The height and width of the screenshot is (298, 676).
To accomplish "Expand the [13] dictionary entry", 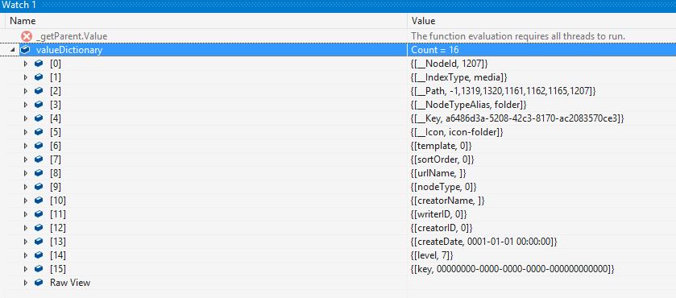I will 26,242.
